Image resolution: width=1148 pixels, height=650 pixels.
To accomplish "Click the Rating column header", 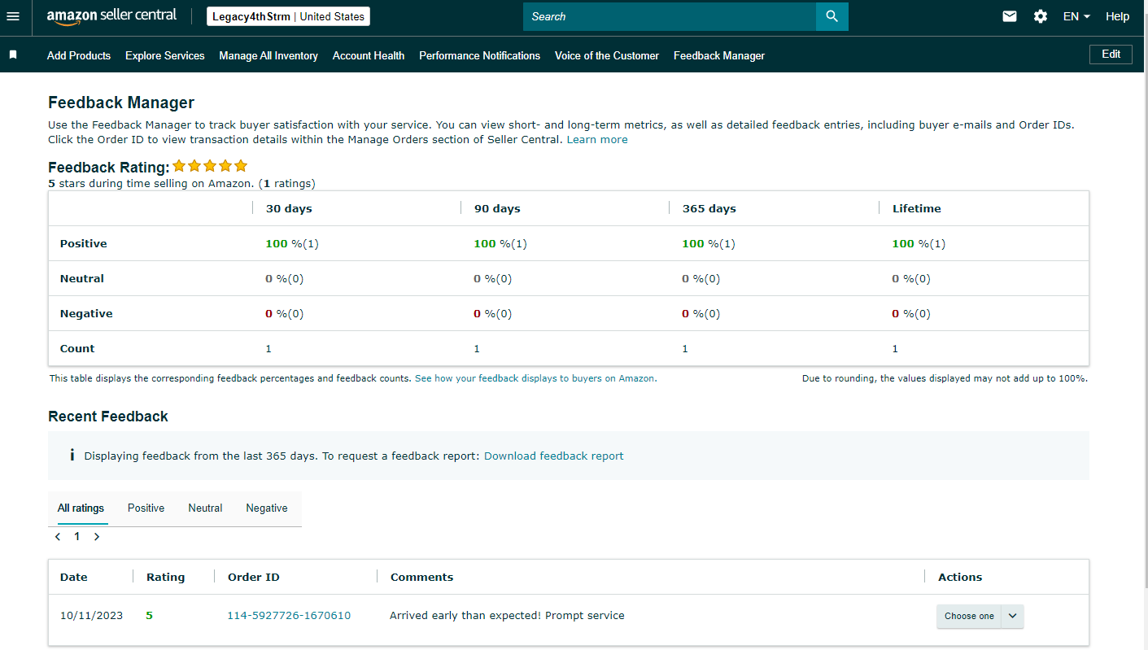I will (x=166, y=577).
